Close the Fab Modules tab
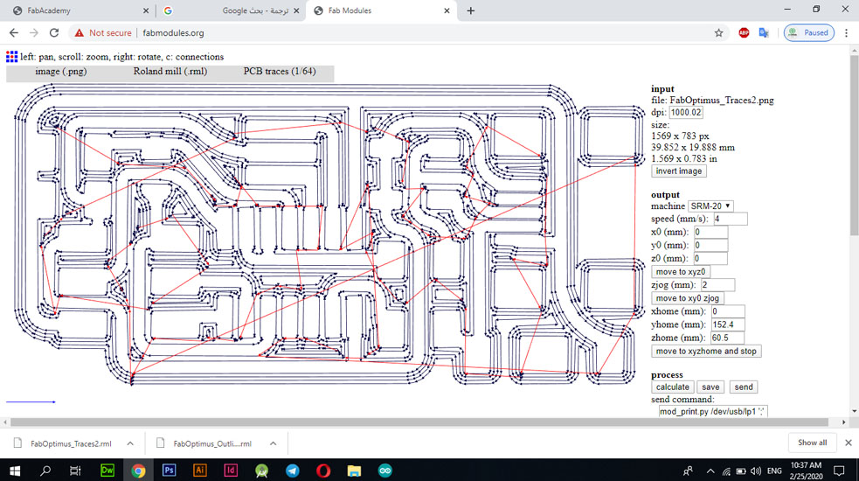Screen dimensions: 859x481 pos(447,10)
